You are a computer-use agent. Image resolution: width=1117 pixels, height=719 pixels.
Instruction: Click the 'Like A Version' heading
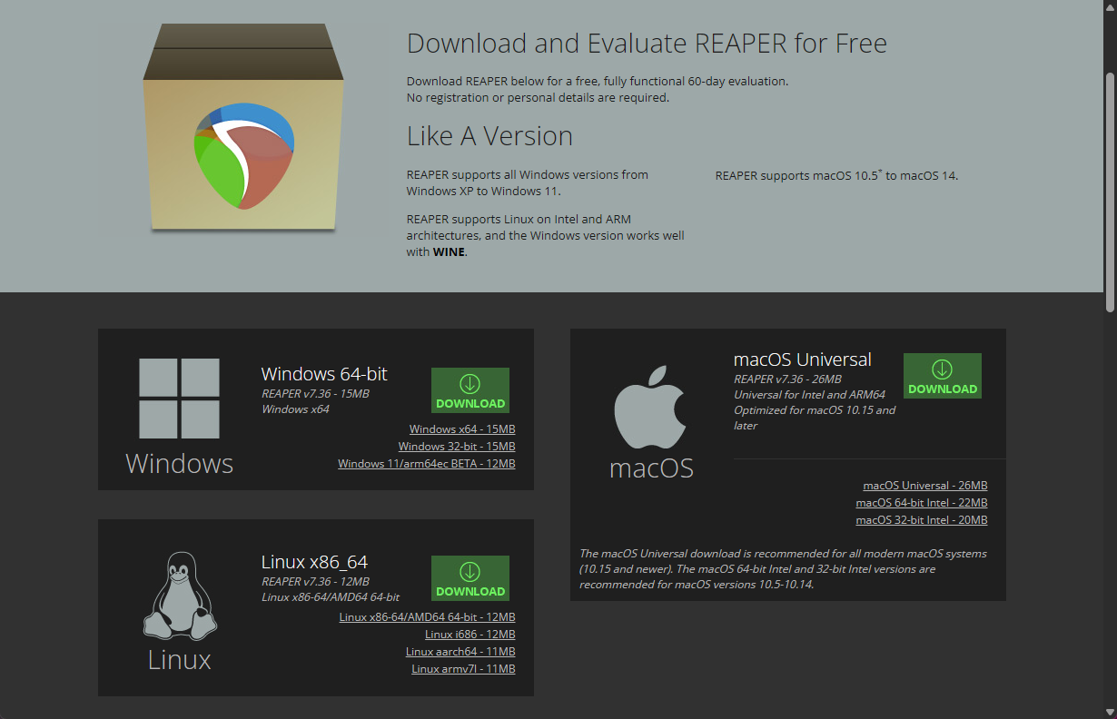click(489, 136)
